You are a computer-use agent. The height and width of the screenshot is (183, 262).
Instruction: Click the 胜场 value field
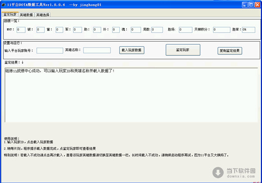[x=186, y=30]
